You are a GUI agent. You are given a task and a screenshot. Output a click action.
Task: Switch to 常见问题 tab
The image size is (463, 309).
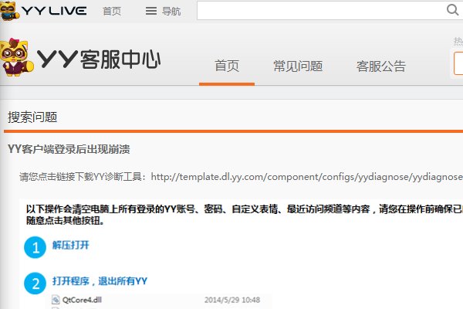tap(298, 66)
